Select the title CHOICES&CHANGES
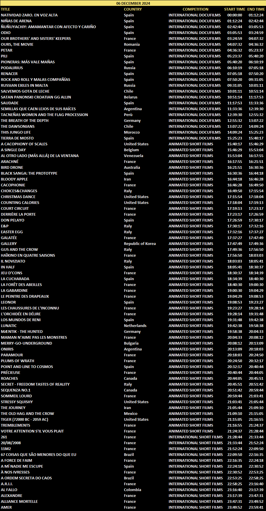The image size is (266, 511). (19, 191)
